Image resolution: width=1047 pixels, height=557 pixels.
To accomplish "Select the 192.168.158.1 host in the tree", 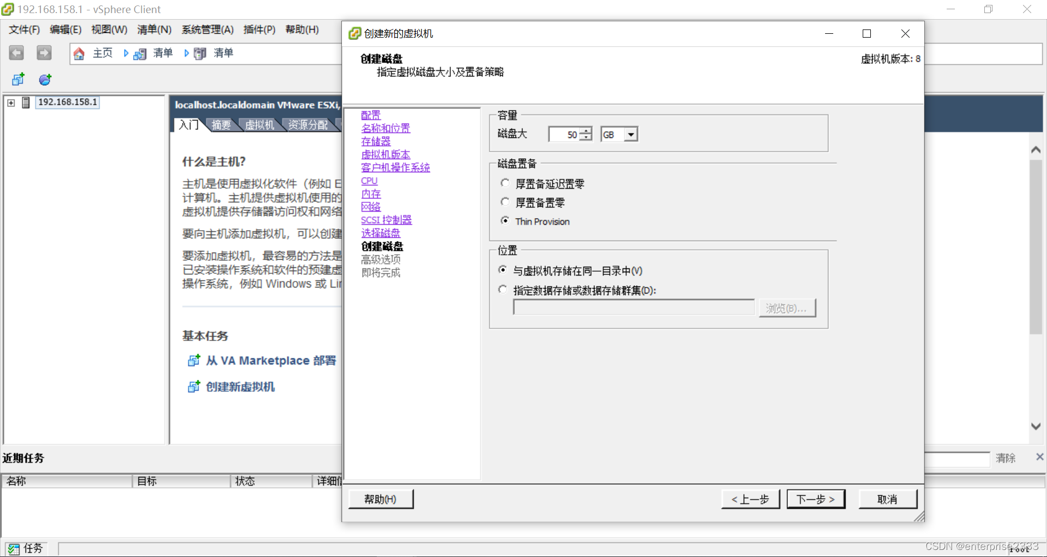I will pos(68,102).
